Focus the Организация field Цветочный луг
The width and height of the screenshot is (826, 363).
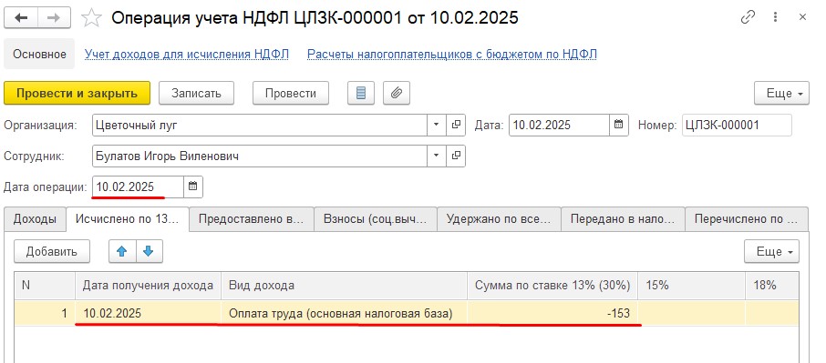(259, 125)
